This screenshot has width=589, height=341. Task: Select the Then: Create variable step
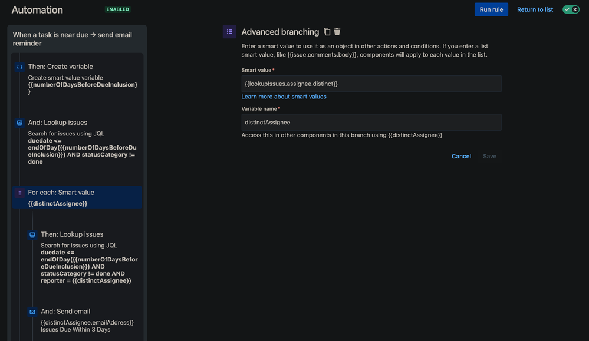tap(77, 80)
